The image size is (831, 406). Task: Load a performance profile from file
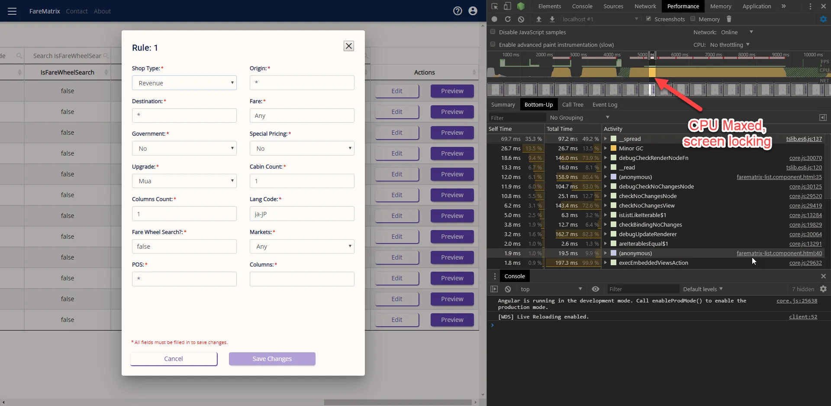pyautogui.click(x=539, y=19)
